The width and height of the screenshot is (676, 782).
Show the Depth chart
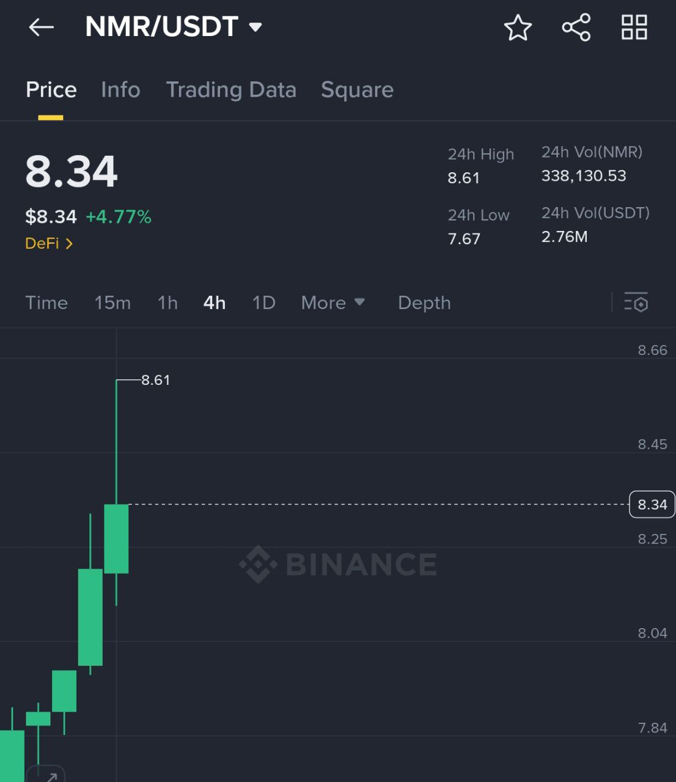tap(424, 302)
